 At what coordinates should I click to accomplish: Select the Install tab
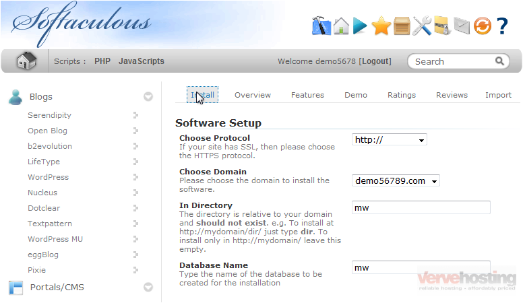click(x=202, y=95)
